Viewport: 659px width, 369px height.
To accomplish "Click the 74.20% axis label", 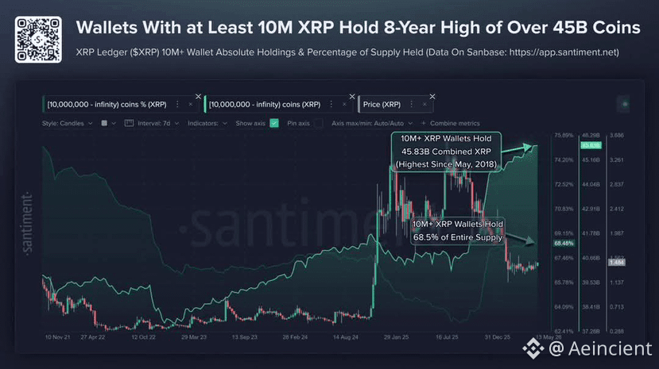I will (x=564, y=160).
